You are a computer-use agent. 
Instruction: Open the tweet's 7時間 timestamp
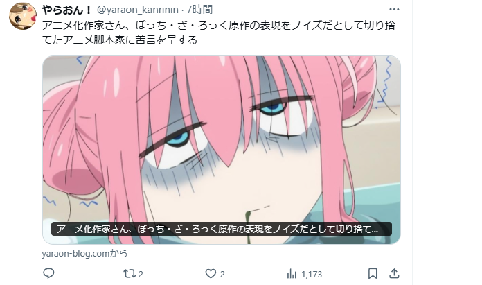click(199, 10)
